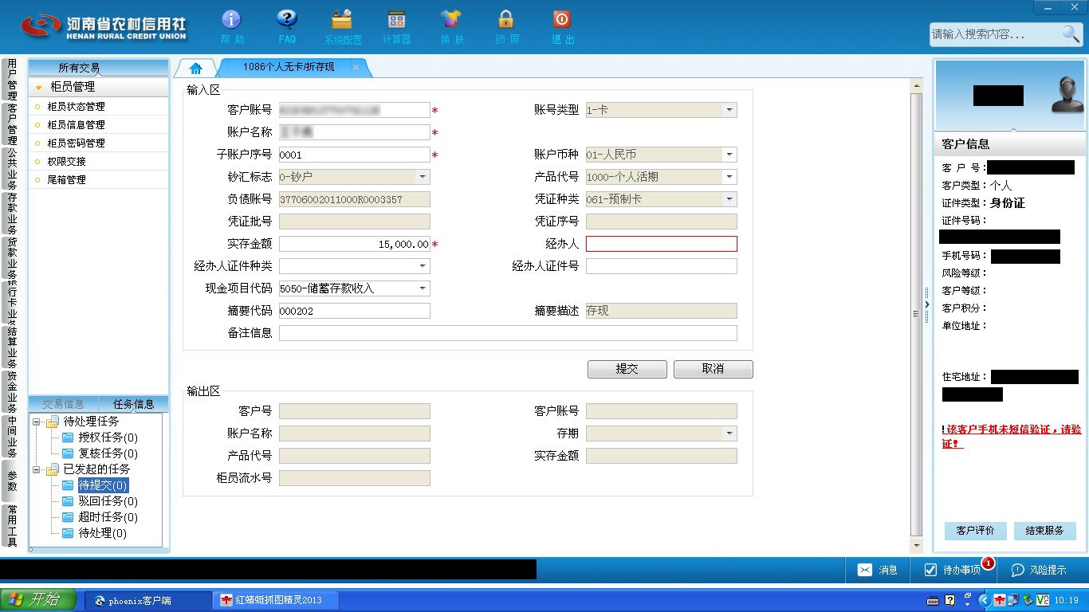This screenshot has height=612, width=1089.
Task: Collapse the 柜员管理 menu section
Action: click(38, 87)
